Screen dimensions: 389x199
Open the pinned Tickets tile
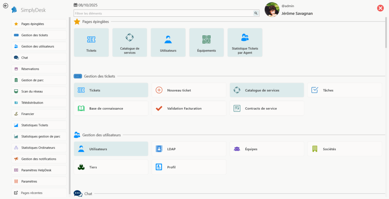(91, 43)
